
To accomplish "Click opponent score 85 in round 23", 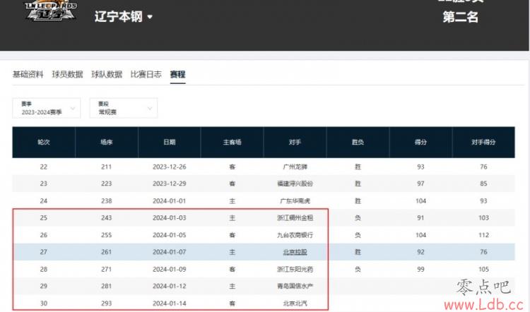I will coord(483,184).
